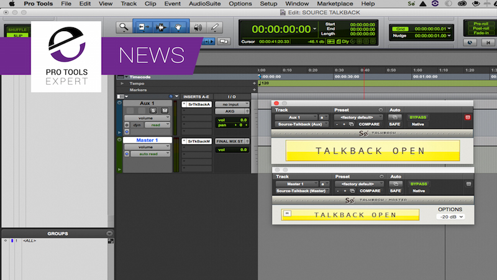Open Source-Talkback (Aux) plugin selector
This screenshot has width=497, height=280.
(x=301, y=124)
